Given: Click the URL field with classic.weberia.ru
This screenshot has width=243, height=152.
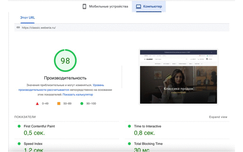Looking at the screenshot, I should pyautogui.click(x=122, y=28).
